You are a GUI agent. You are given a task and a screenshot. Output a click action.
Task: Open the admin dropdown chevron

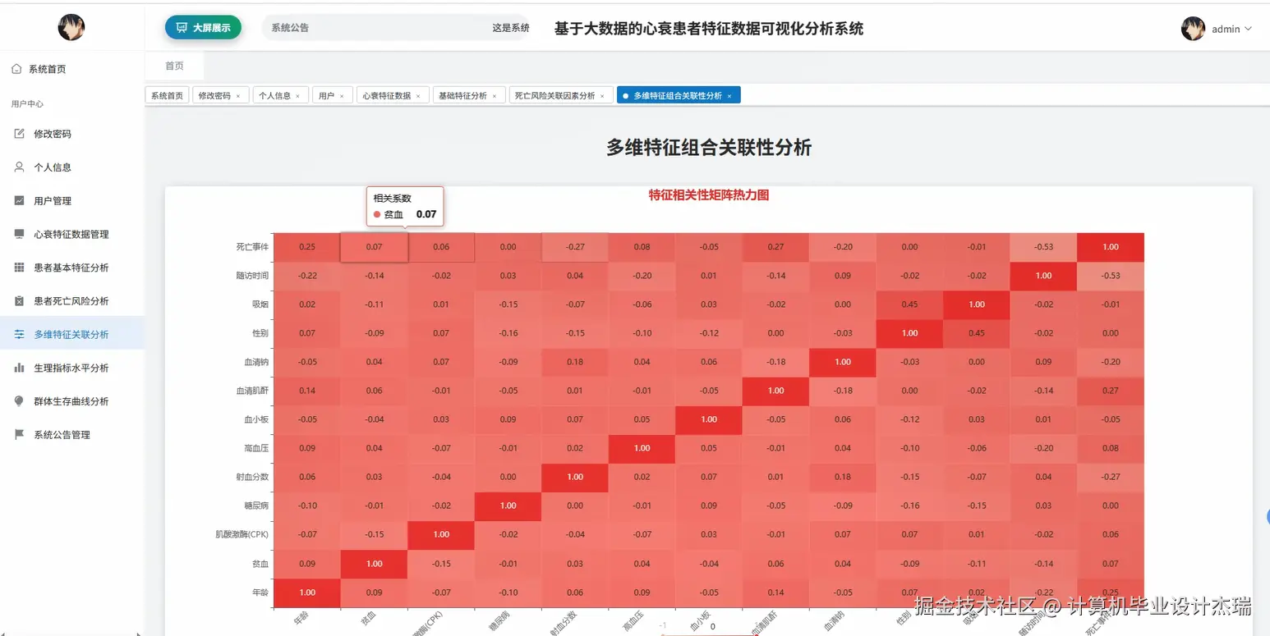coord(1249,29)
